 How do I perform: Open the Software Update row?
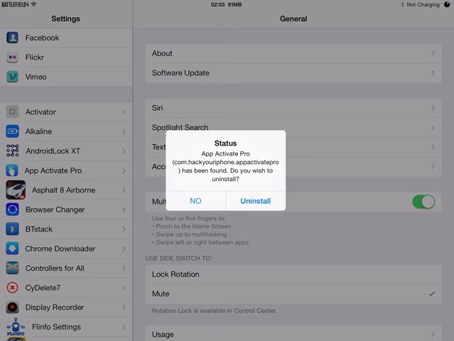pos(293,73)
